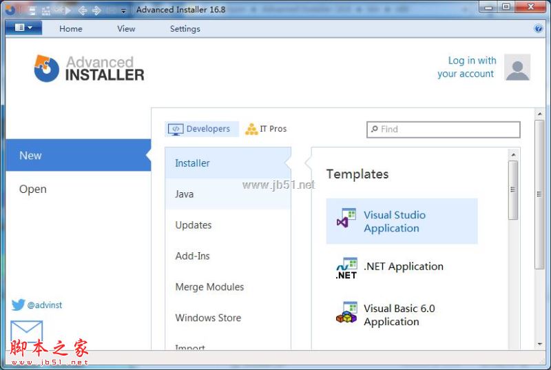Click the Templates list scrollbar thumb
The height and width of the screenshot is (370, 551).
[x=513, y=190]
